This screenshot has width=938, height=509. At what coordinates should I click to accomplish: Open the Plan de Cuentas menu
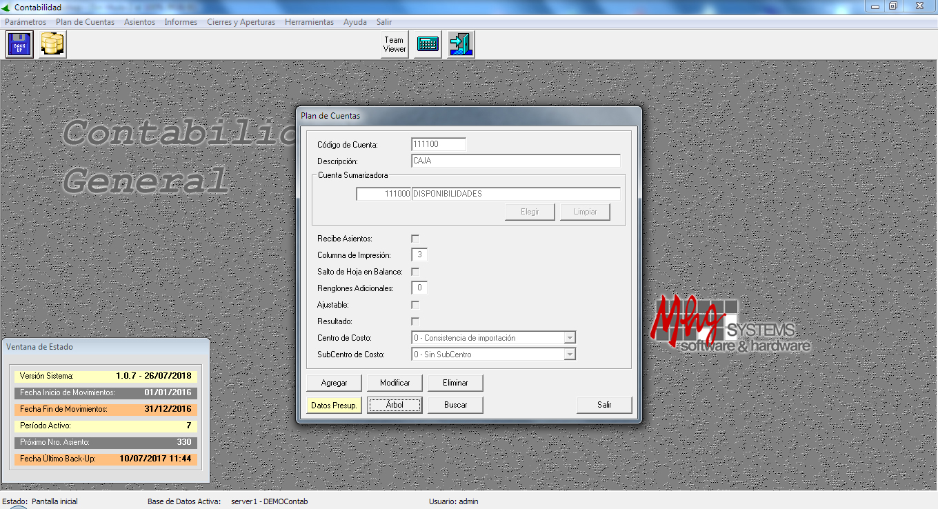point(85,22)
